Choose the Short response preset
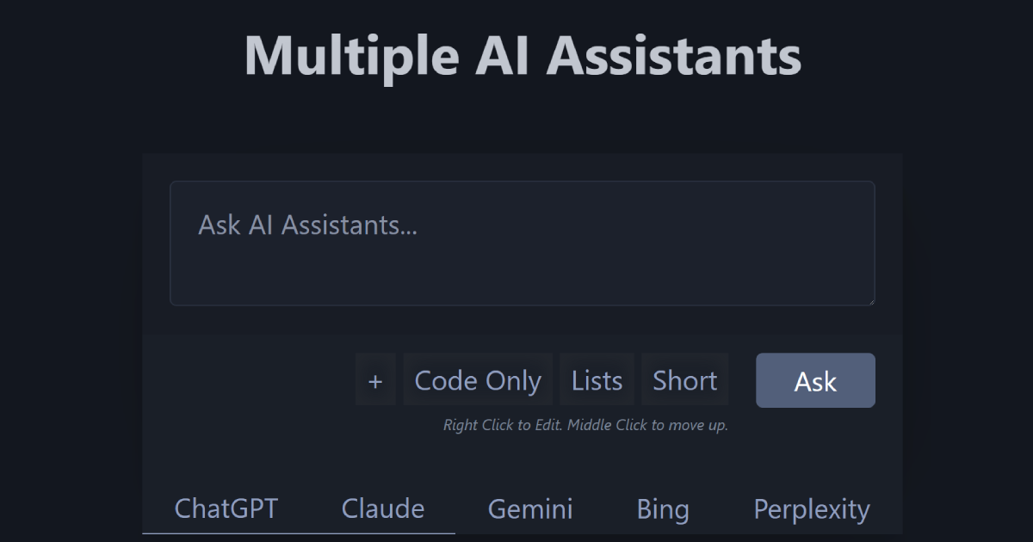Screen dimensions: 1033x542 (x=684, y=380)
